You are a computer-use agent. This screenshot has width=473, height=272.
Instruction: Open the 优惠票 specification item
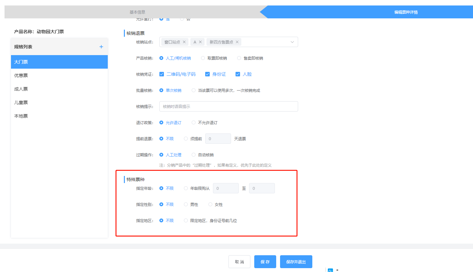click(x=21, y=75)
